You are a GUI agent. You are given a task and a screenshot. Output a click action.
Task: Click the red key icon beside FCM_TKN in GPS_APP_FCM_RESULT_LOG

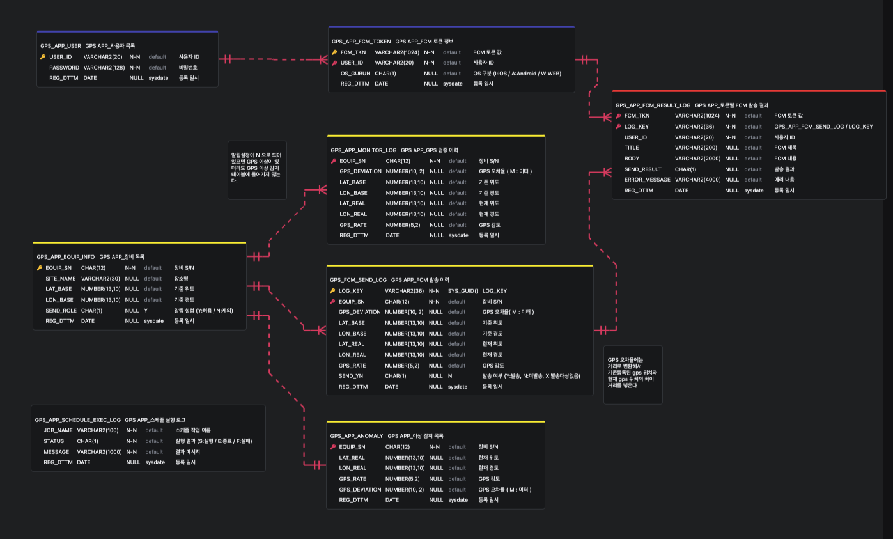[x=618, y=116]
